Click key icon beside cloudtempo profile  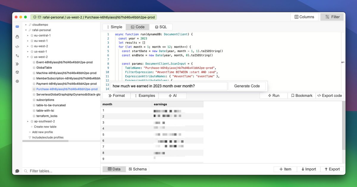coord(30,25)
